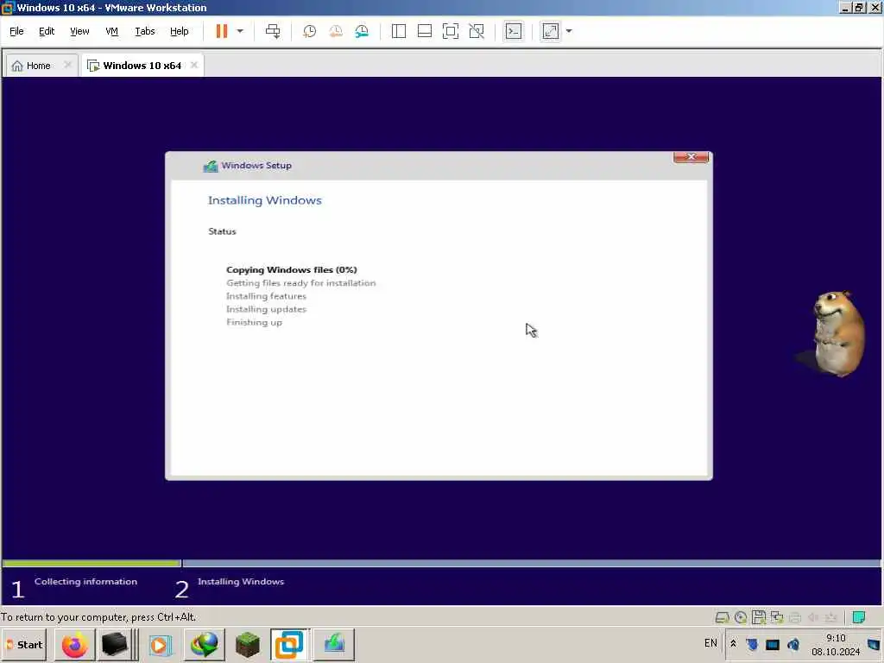Open the snapshot manager
The image size is (884, 663).
point(362,31)
